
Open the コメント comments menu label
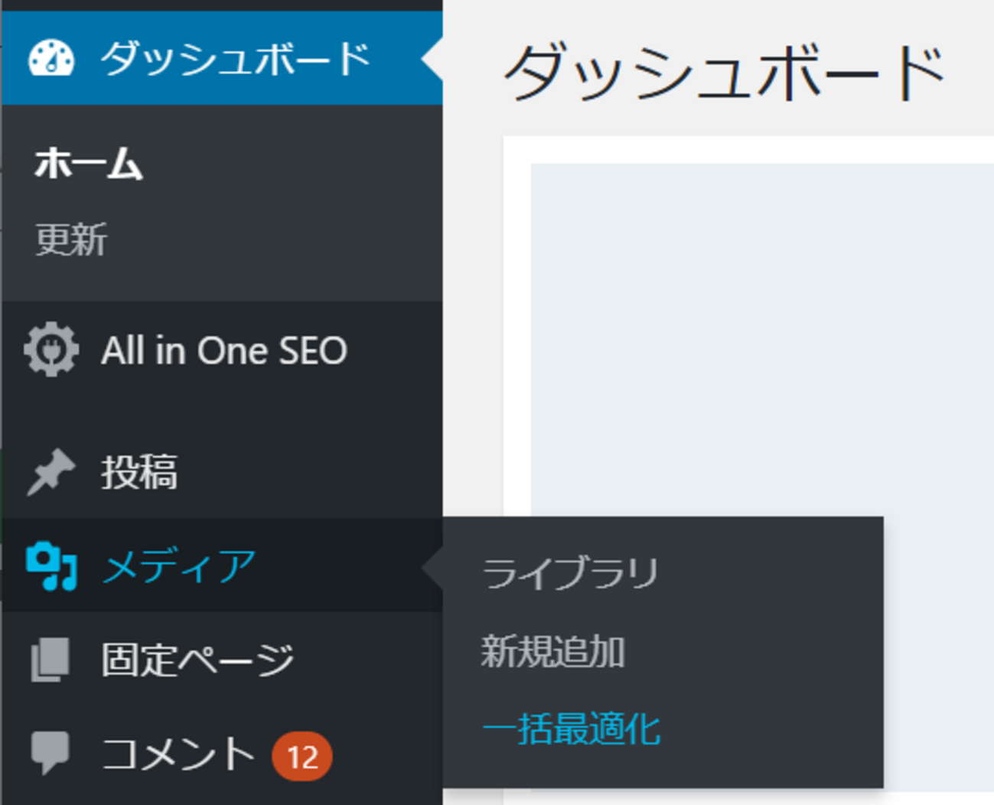[178, 754]
